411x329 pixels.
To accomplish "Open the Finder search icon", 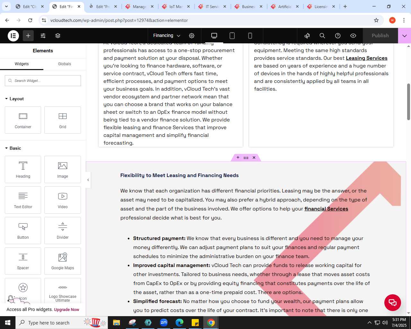I will (x=322, y=36).
